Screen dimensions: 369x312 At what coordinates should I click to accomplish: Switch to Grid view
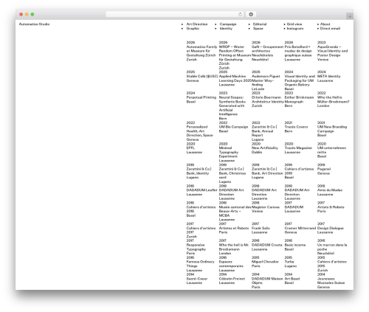click(294, 24)
